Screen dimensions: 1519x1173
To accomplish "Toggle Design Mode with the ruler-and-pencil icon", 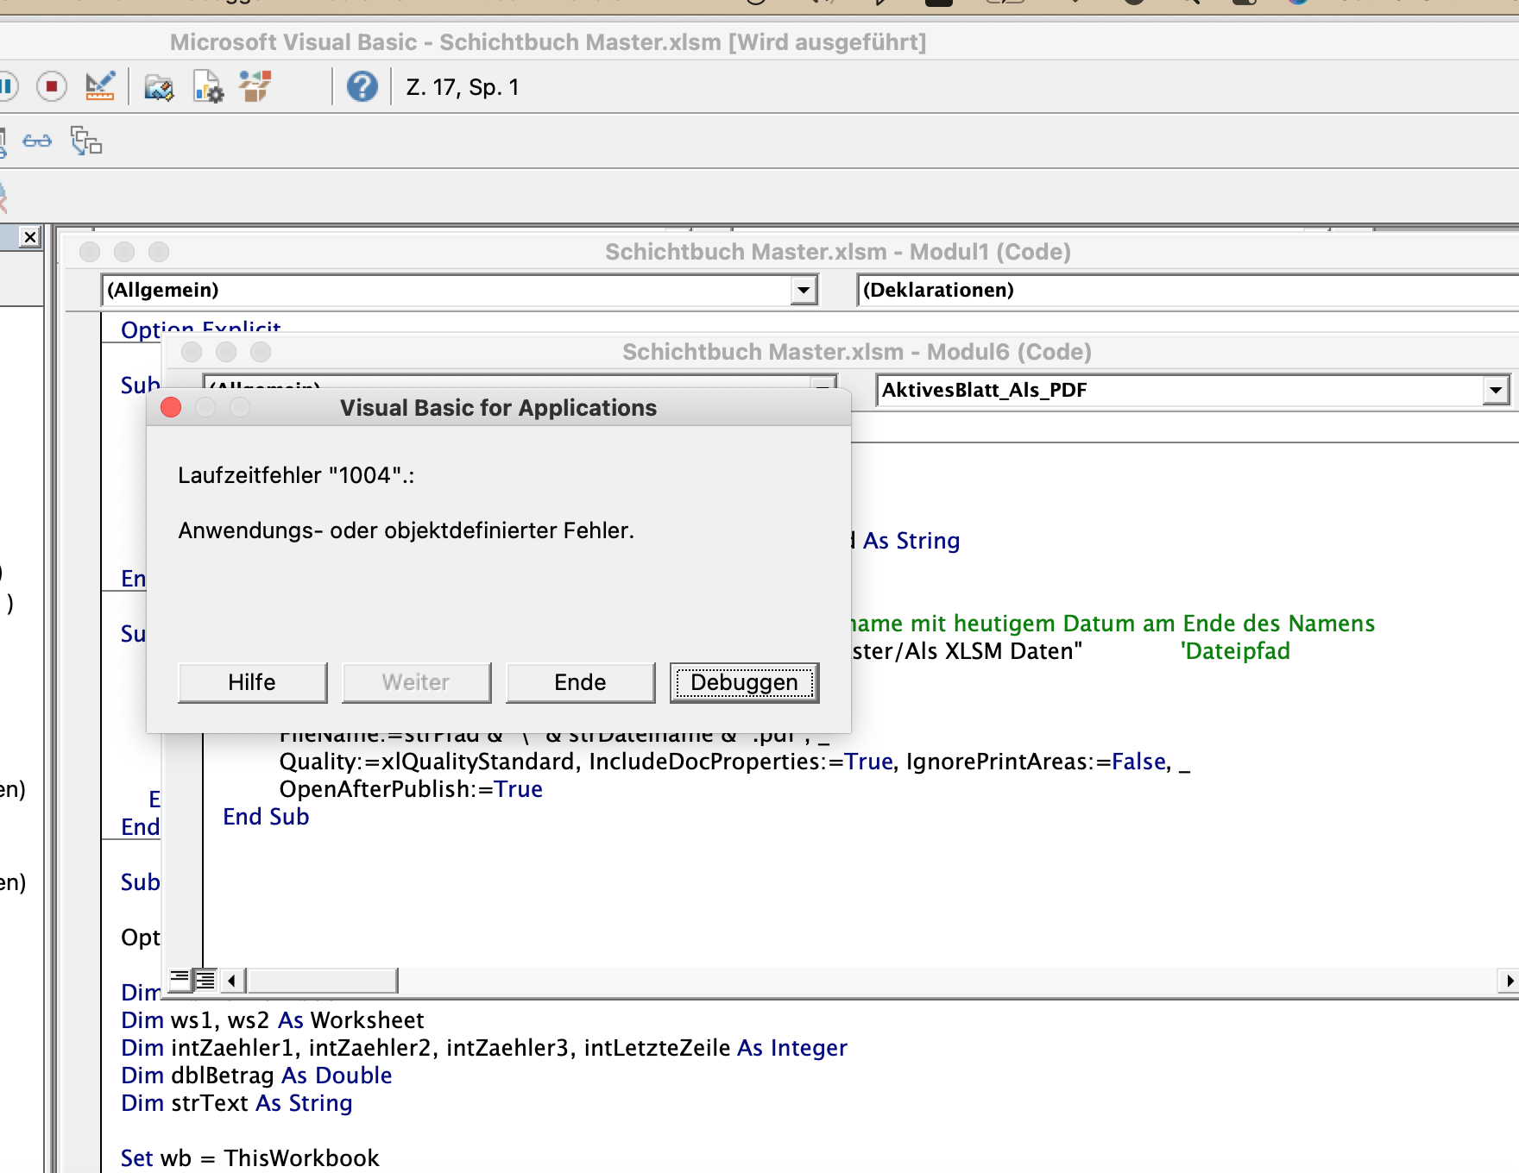I will 100,87.
